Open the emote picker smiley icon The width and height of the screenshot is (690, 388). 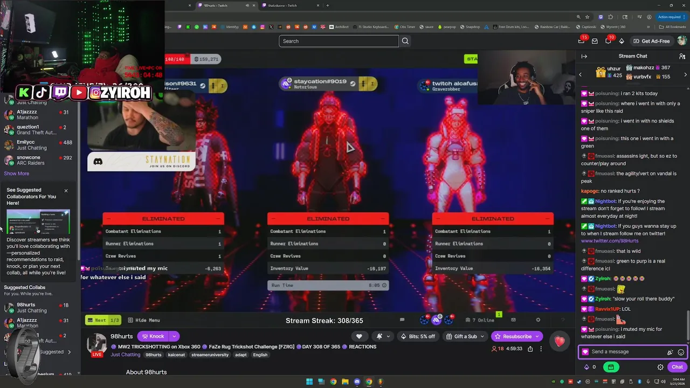pyautogui.click(x=681, y=352)
